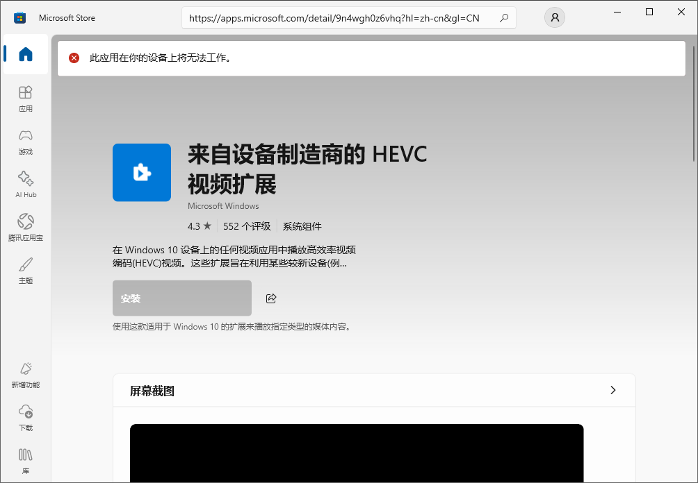The height and width of the screenshot is (483, 698).
Task: Open 腾讯应用宝 in the sidebar
Action: 25,228
